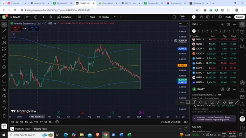Add a symbol to compare with plus
Screen dimensions: 246x138
36,17
